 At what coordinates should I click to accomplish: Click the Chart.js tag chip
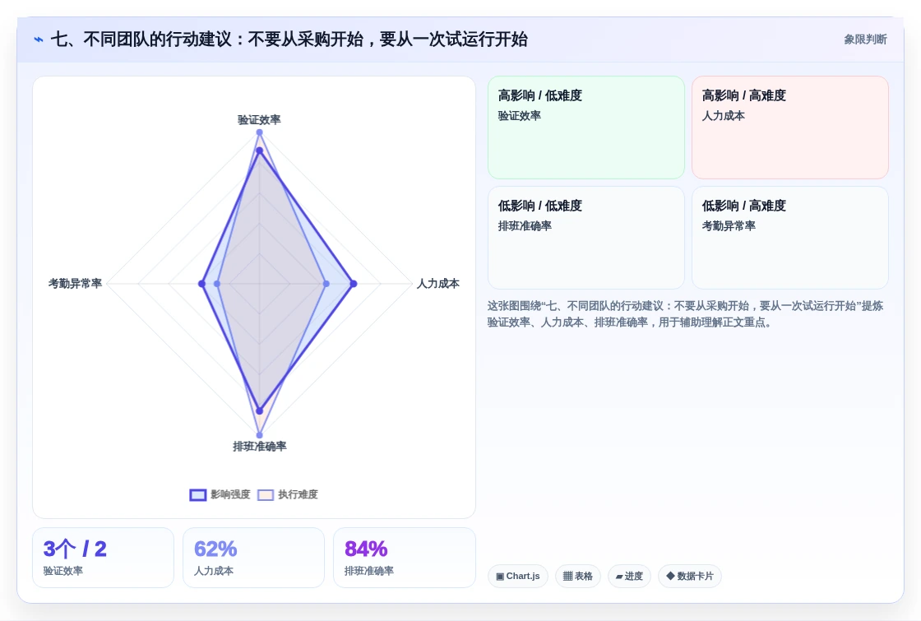tap(517, 577)
